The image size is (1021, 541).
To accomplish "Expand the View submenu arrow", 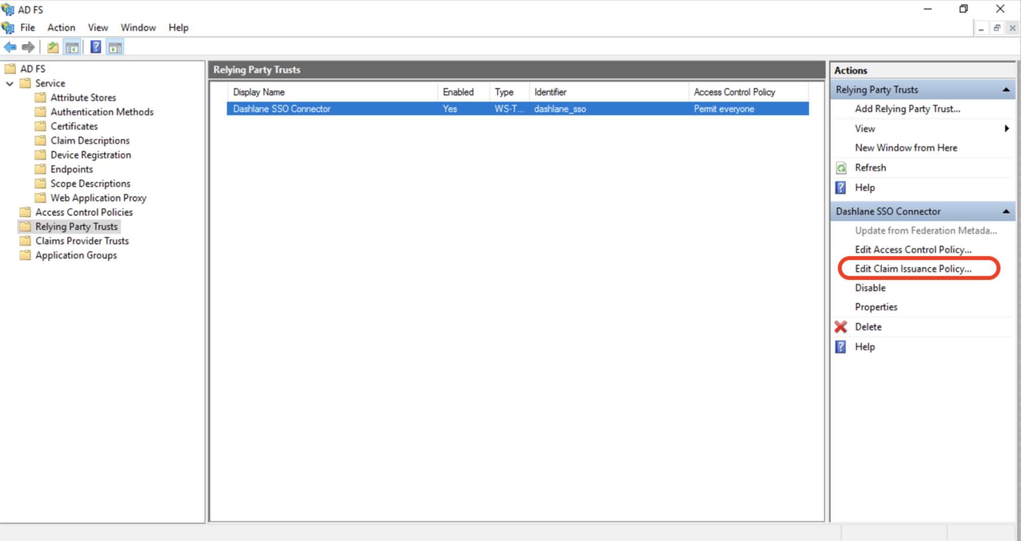I will 1007,129.
